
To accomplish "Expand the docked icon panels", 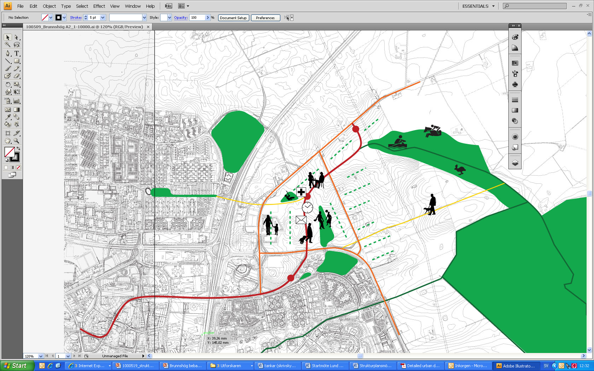I will click(513, 25).
